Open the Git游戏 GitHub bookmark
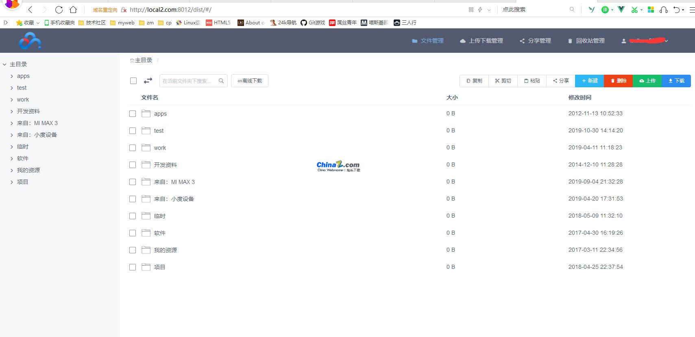695x337 pixels. click(x=313, y=23)
